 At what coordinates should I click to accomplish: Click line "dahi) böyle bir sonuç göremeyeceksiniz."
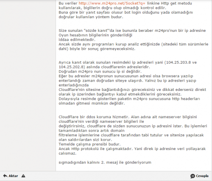pyautogui.click(x=97, y=49)
